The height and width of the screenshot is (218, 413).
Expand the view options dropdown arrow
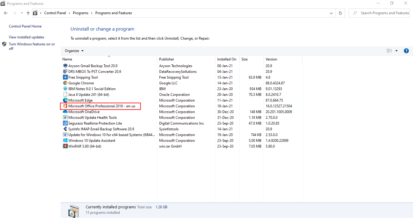[396, 51]
